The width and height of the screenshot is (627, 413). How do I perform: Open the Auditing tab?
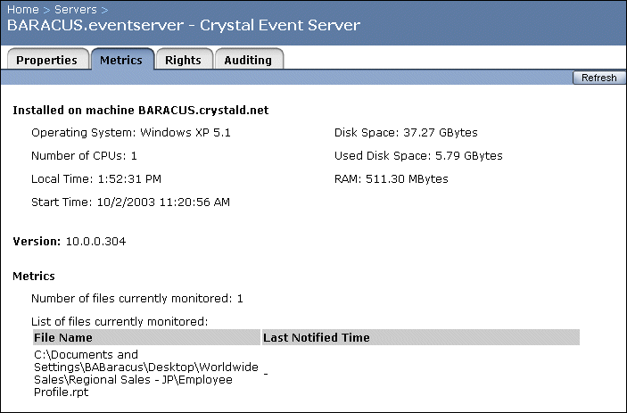[248, 60]
